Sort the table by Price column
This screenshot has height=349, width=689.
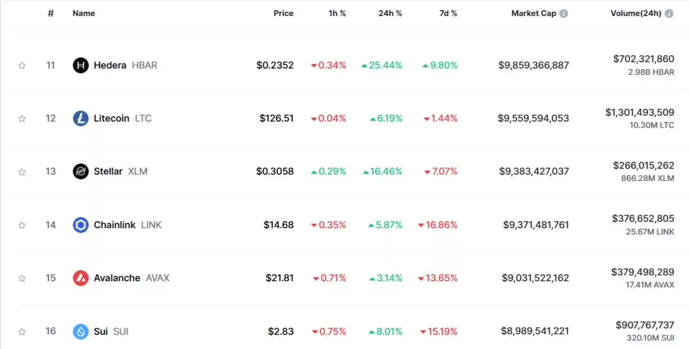pos(283,13)
